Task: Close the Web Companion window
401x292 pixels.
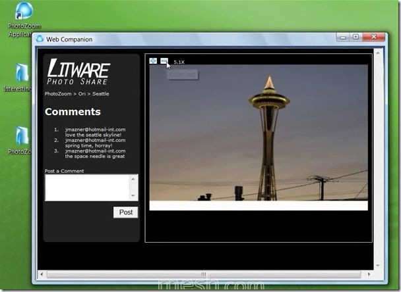Action: (374, 37)
